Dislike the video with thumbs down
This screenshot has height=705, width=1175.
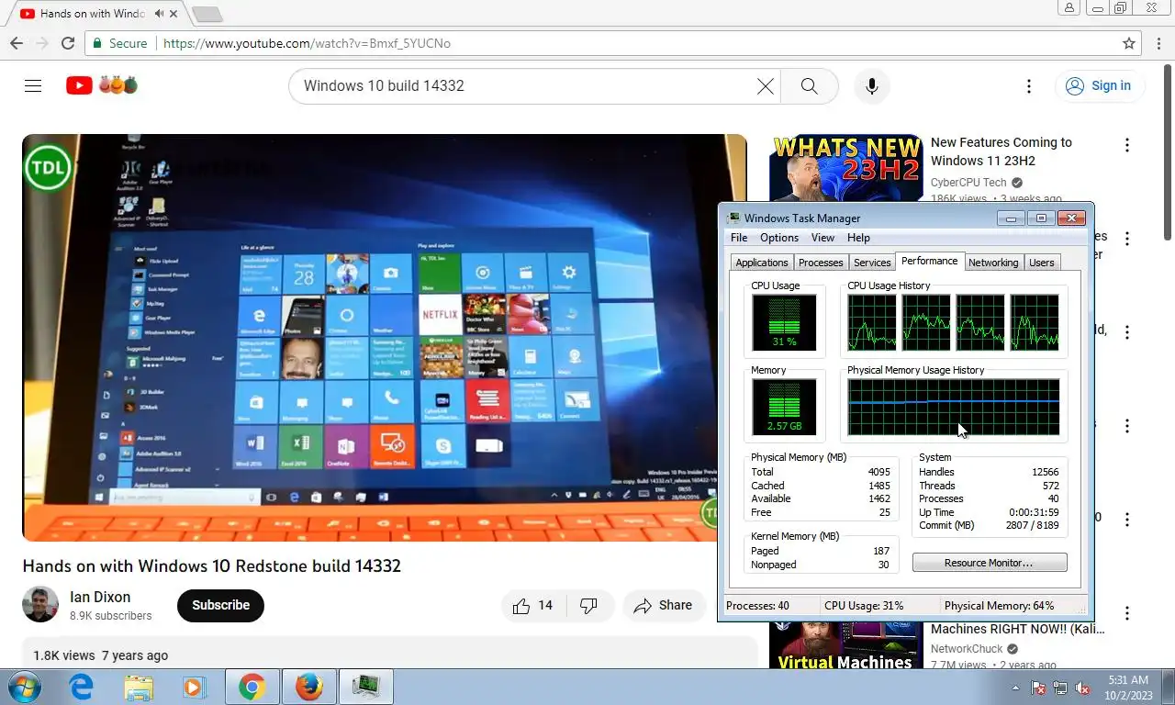(x=589, y=605)
